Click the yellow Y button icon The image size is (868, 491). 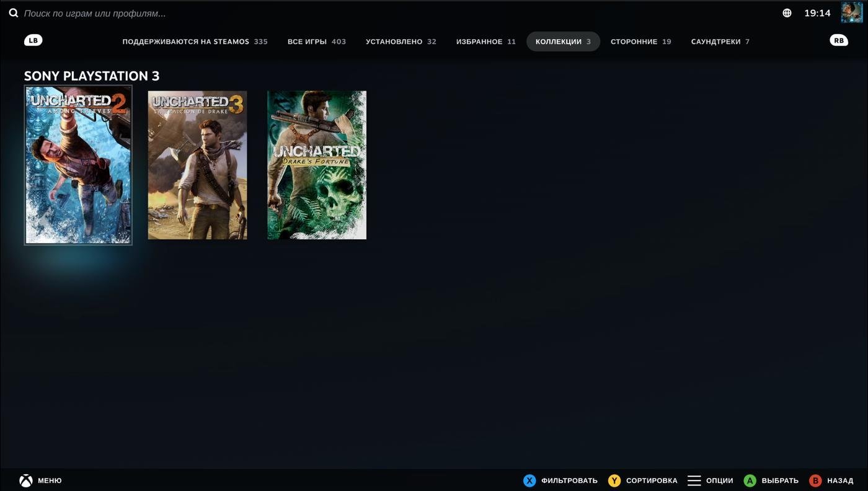click(x=614, y=480)
